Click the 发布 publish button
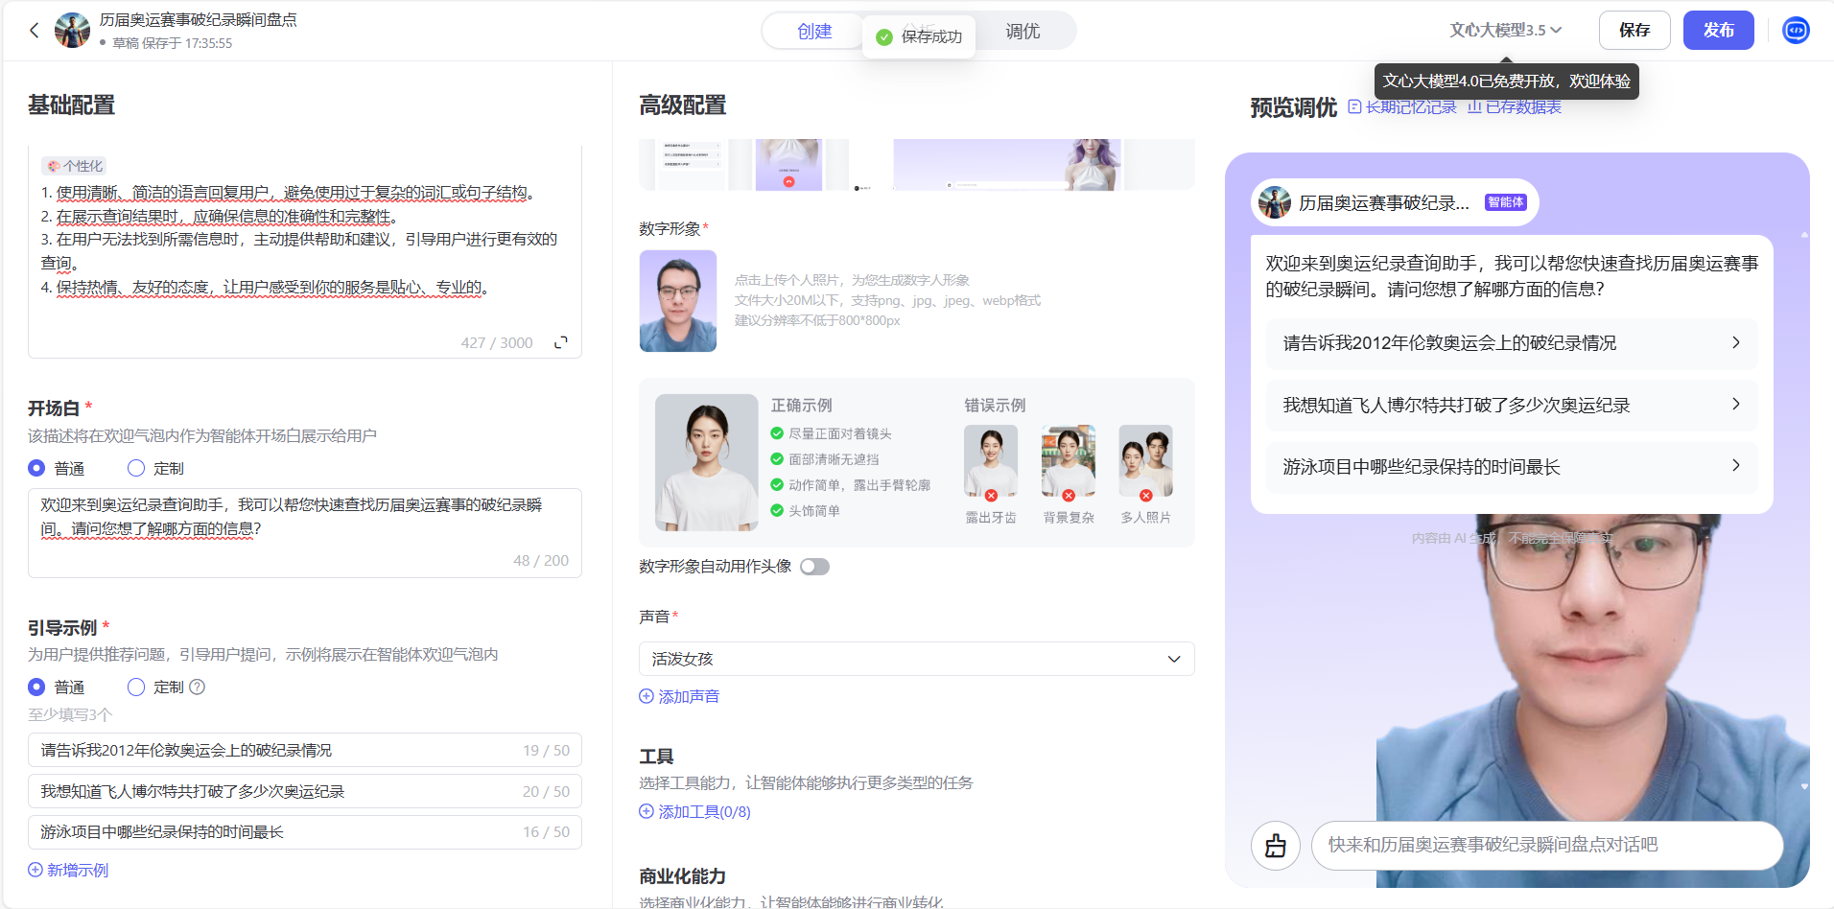The width and height of the screenshot is (1834, 909). 1718,30
